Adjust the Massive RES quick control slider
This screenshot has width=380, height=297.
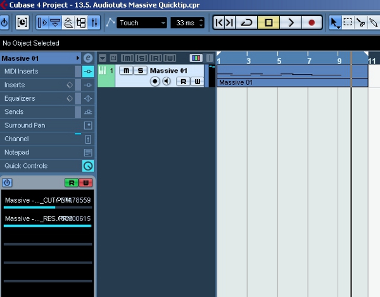47,226
